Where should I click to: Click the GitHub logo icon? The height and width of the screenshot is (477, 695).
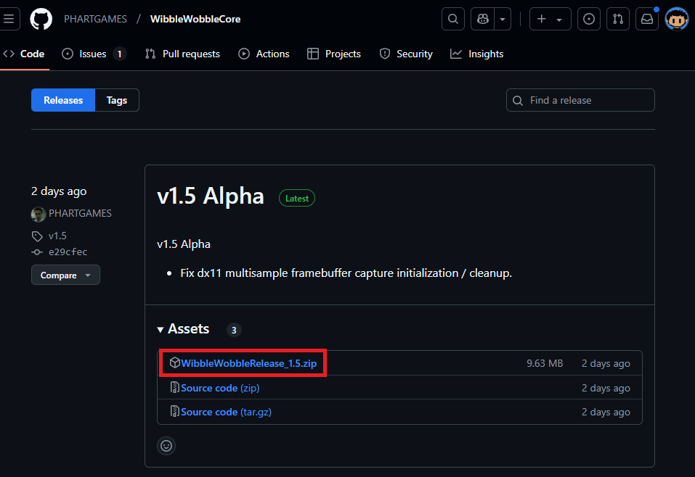coord(41,19)
